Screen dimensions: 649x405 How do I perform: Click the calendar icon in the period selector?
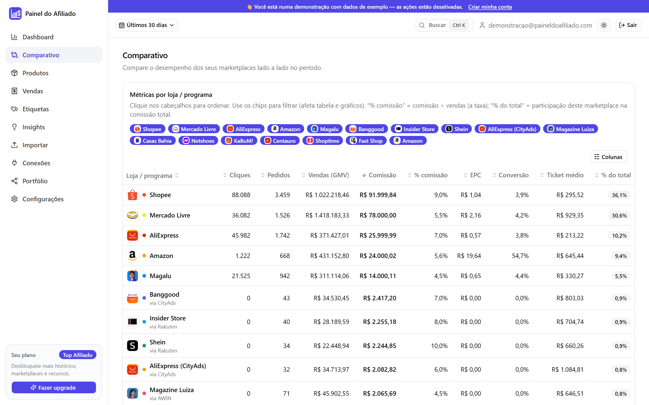(x=122, y=25)
